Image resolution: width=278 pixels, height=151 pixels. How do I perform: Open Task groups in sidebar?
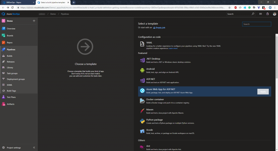[x=12, y=73]
